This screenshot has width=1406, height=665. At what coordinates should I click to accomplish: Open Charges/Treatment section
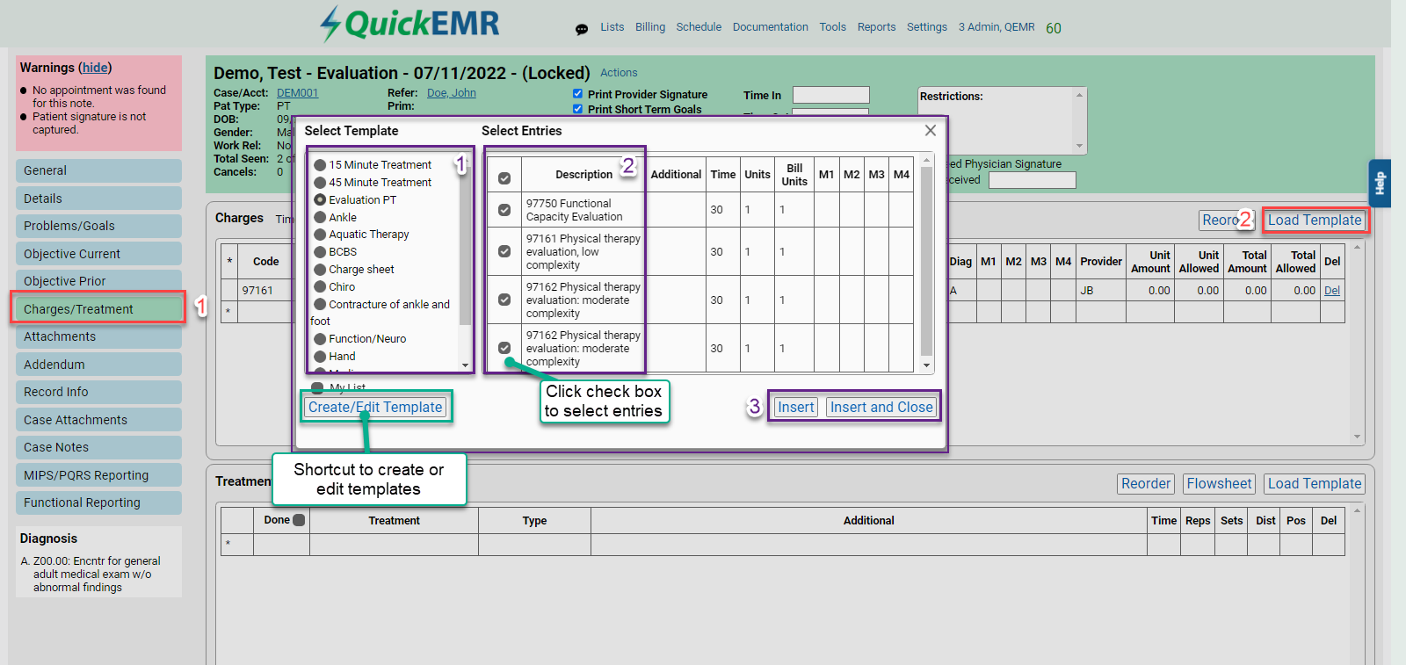(98, 309)
